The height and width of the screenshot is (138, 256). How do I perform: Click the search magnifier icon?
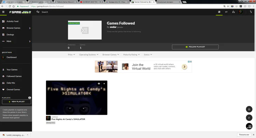coord(38,12)
